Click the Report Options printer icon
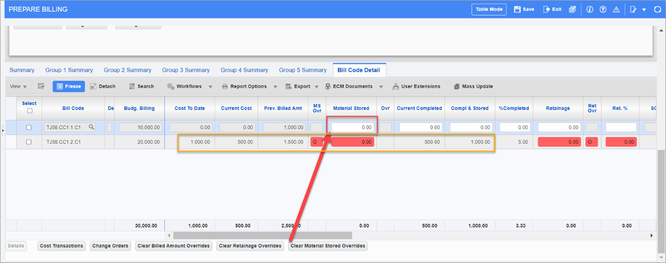The width and height of the screenshot is (666, 263). click(225, 86)
